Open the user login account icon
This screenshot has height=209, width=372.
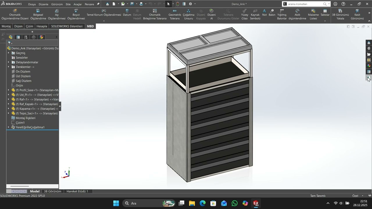click(335, 4)
